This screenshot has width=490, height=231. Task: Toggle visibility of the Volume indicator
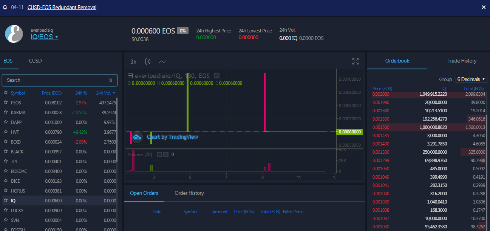tap(159, 155)
